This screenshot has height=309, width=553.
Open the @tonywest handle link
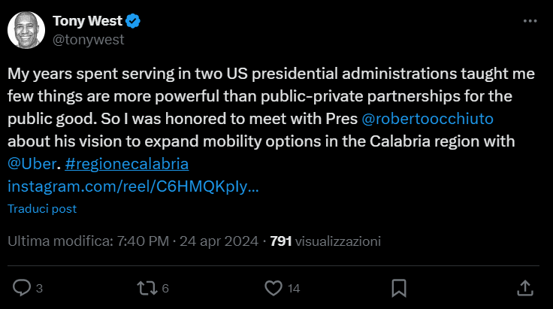pos(88,38)
